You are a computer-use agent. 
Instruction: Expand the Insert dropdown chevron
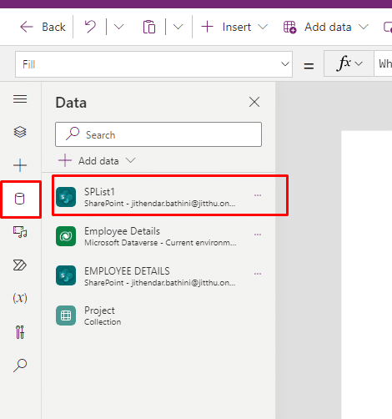click(x=263, y=27)
